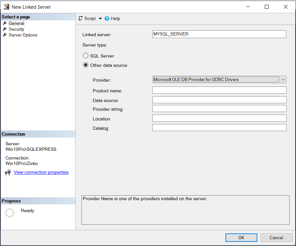
Task: Select the SQL Server radio button
Action: [86, 56]
